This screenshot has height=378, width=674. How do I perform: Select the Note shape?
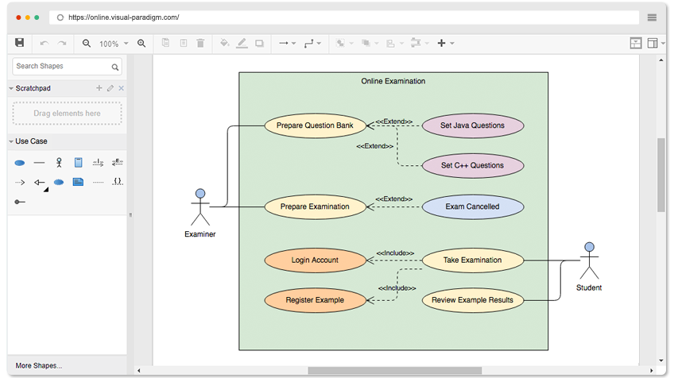point(78,182)
